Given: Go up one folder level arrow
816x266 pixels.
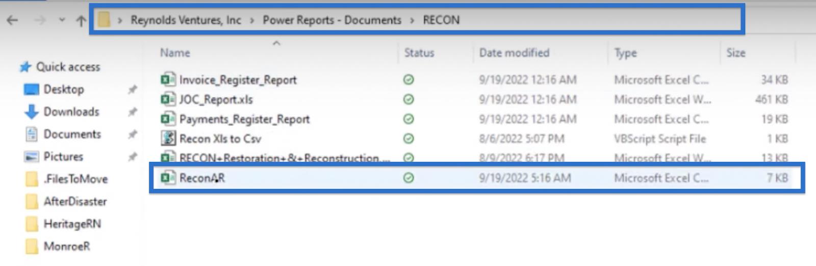Looking at the screenshot, I should coord(81,20).
